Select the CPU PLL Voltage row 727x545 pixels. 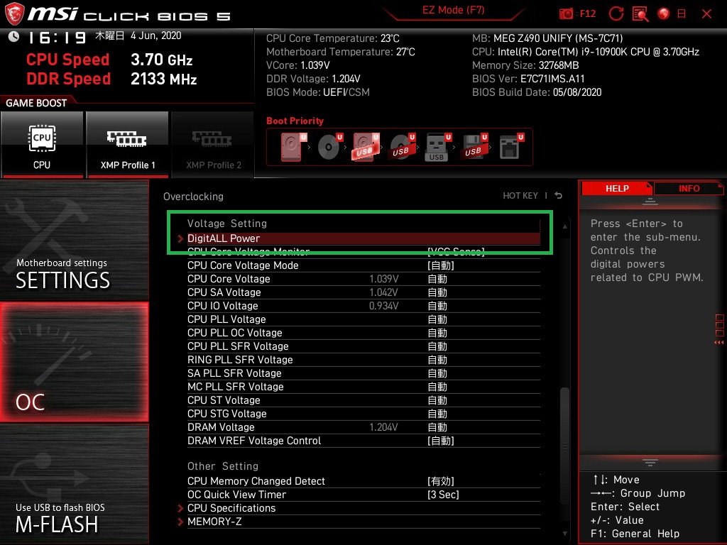pos(363,319)
